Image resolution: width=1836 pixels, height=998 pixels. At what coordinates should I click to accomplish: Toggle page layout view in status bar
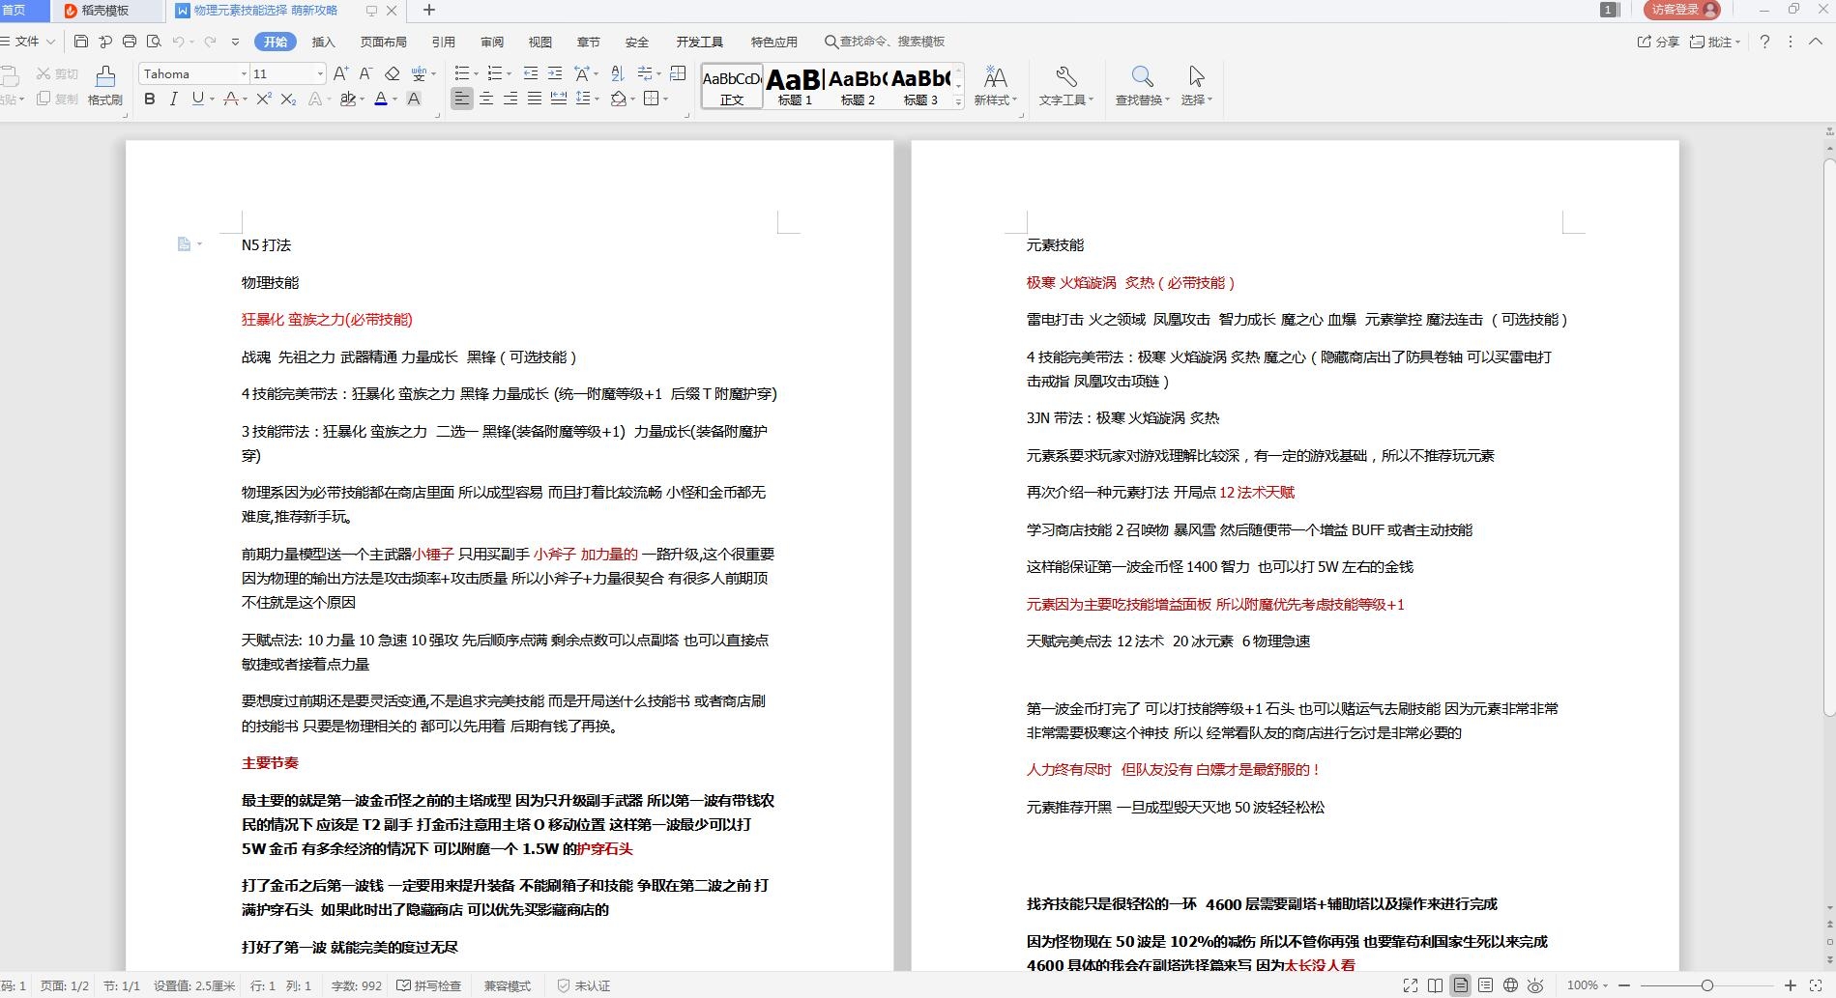tap(1461, 985)
